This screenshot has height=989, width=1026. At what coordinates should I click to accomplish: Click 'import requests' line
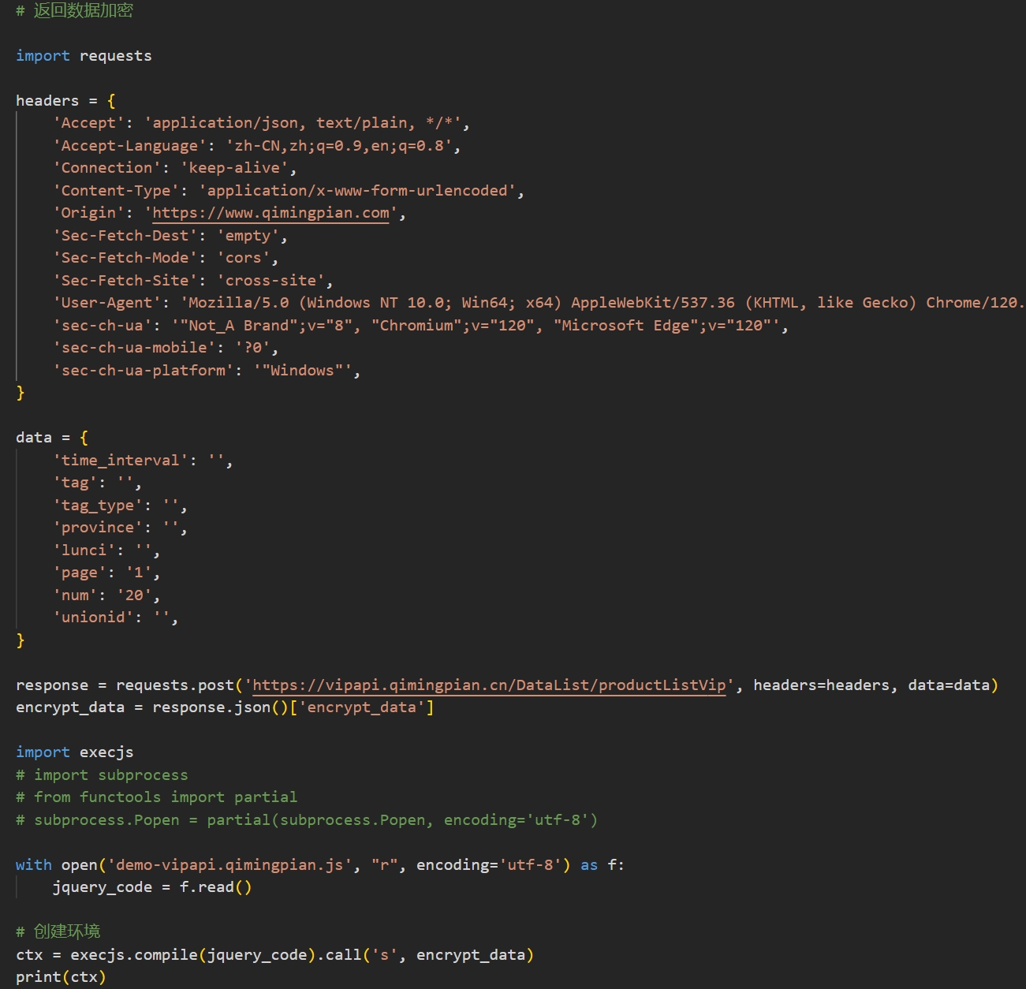(84, 56)
